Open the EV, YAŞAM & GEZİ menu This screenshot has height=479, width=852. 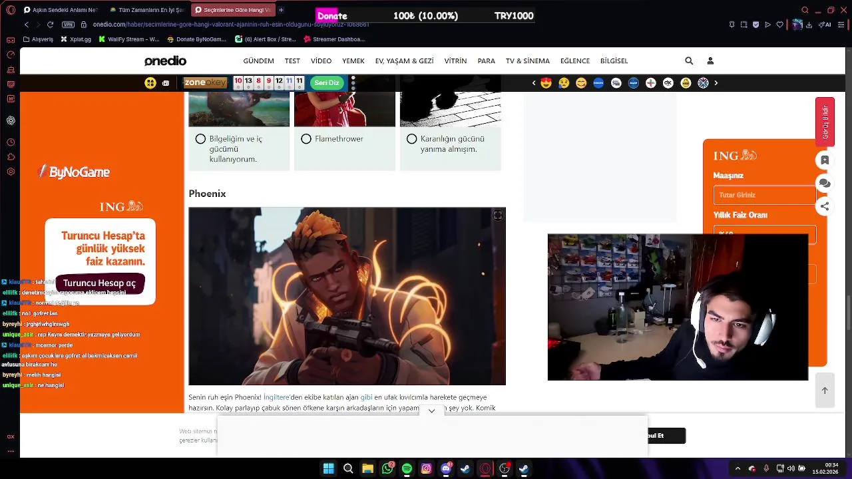404,61
